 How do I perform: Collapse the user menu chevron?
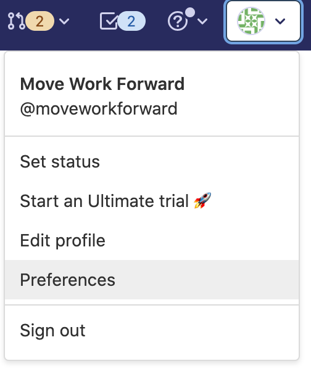coord(280,22)
